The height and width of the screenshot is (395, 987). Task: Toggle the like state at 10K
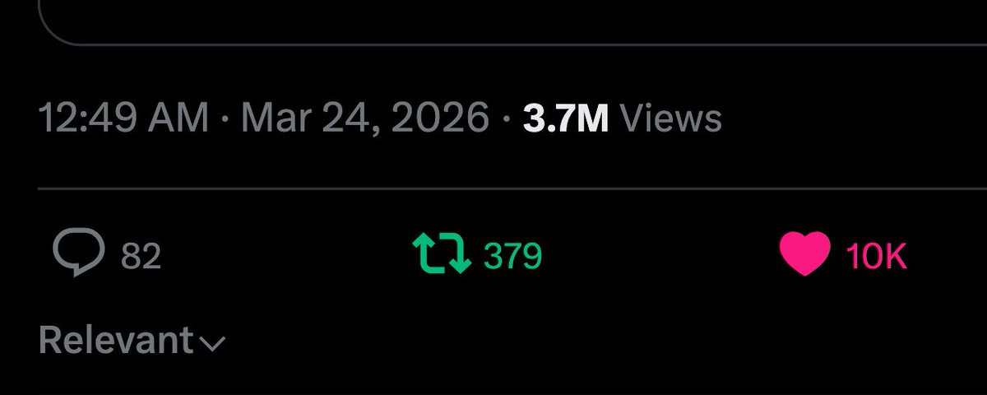(x=804, y=255)
